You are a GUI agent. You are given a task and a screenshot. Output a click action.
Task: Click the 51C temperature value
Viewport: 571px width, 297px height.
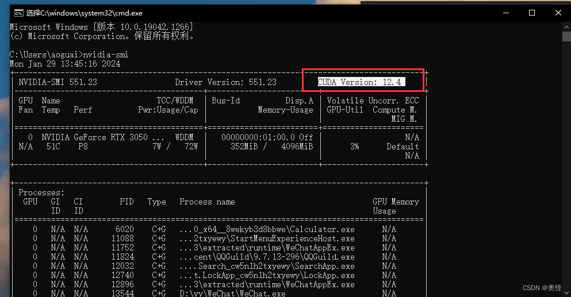click(53, 146)
